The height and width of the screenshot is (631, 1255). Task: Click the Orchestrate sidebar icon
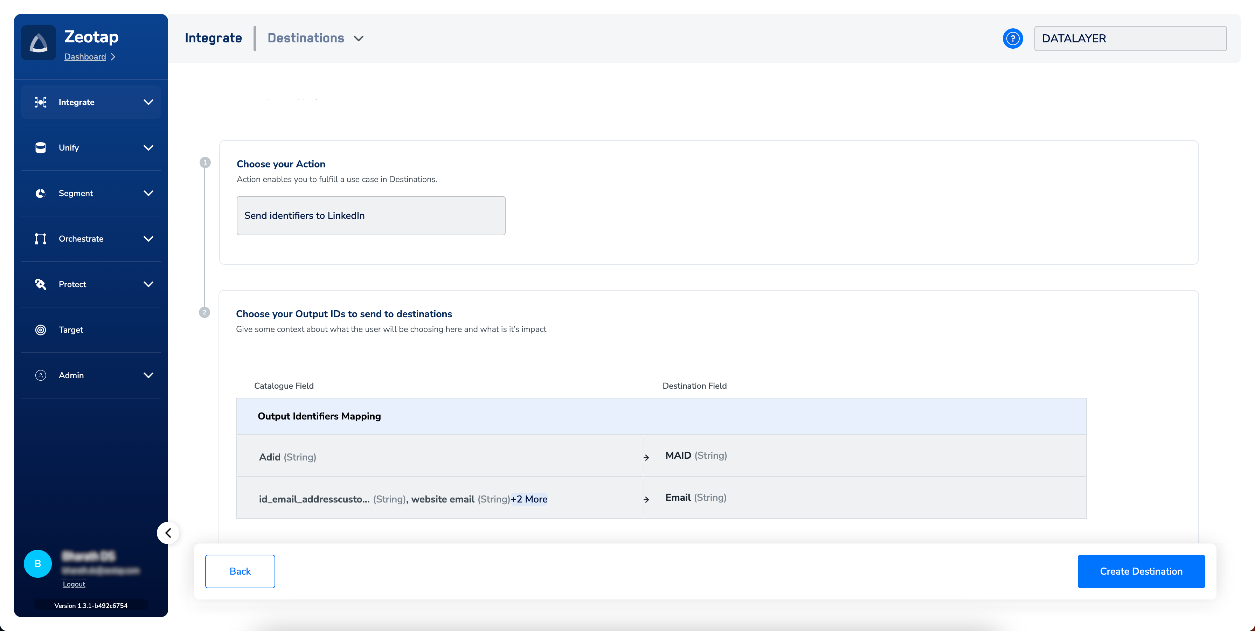coord(40,239)
